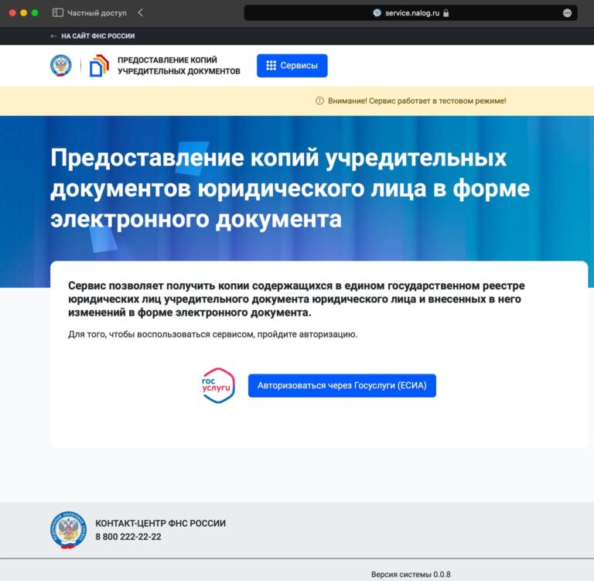Click the Safari sidebar toggle icon
This screenshot has width=594, height=581.
click(57, 12)
